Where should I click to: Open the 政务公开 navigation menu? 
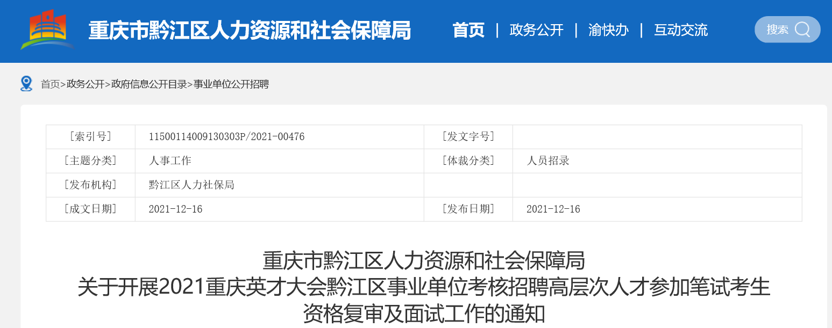point(536,30)
